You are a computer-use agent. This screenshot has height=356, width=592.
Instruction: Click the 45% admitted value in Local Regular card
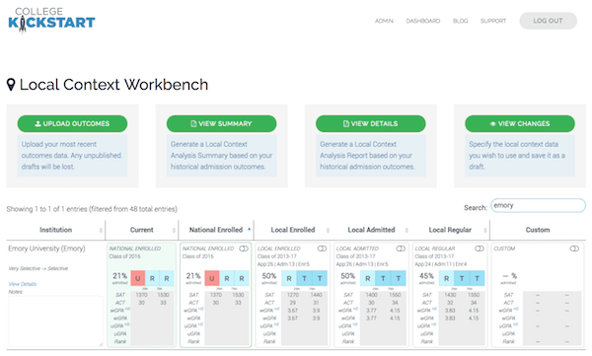pyautogui.click(x=426, y=278)
